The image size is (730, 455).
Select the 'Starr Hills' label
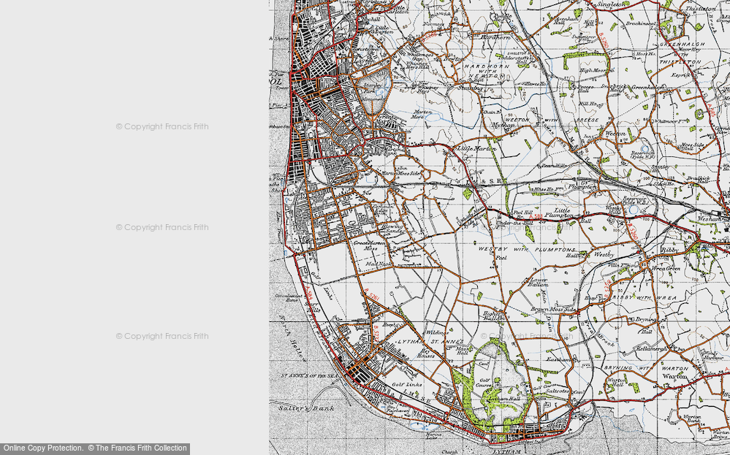tap(311, 307)
